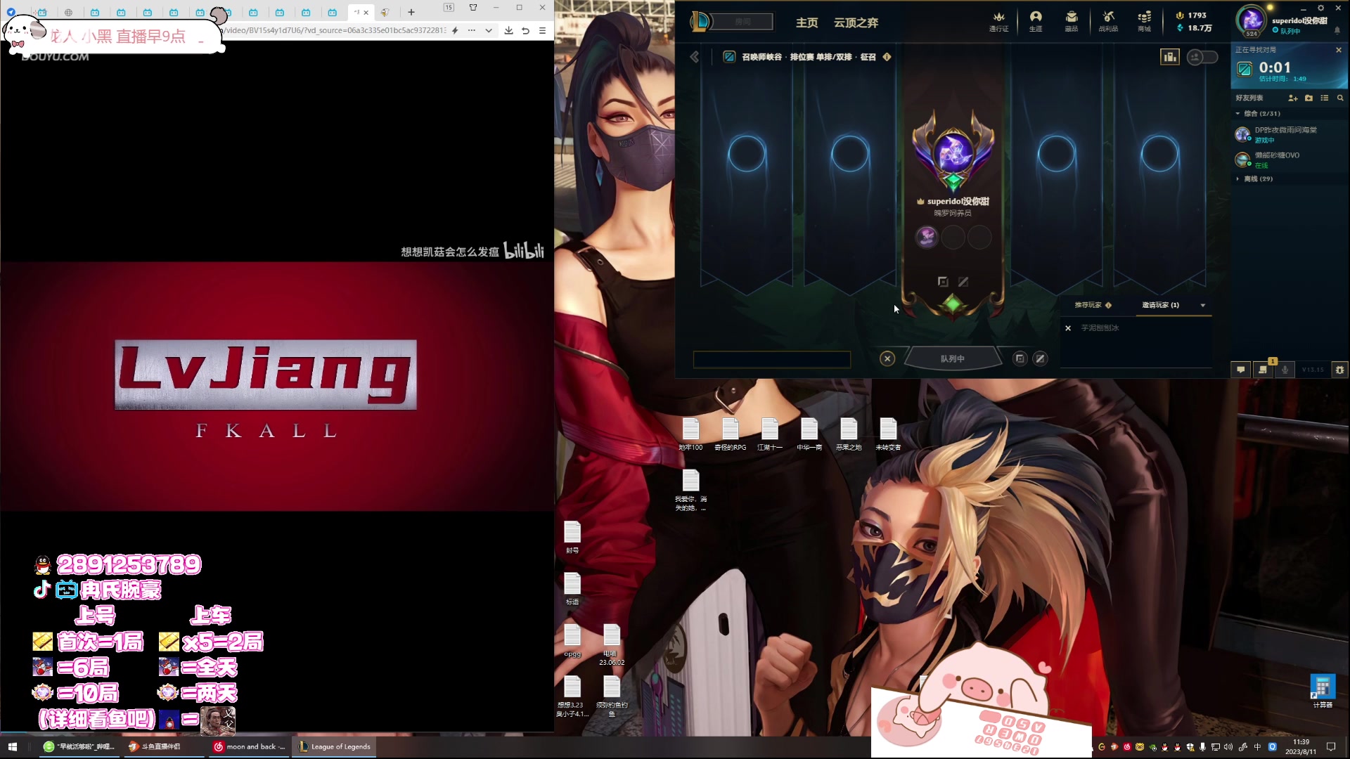Image resolution: width=1350 pixels, height=759 pixels.
Task: Open the 藏品 collection icon
Action: click(1072, 21)
